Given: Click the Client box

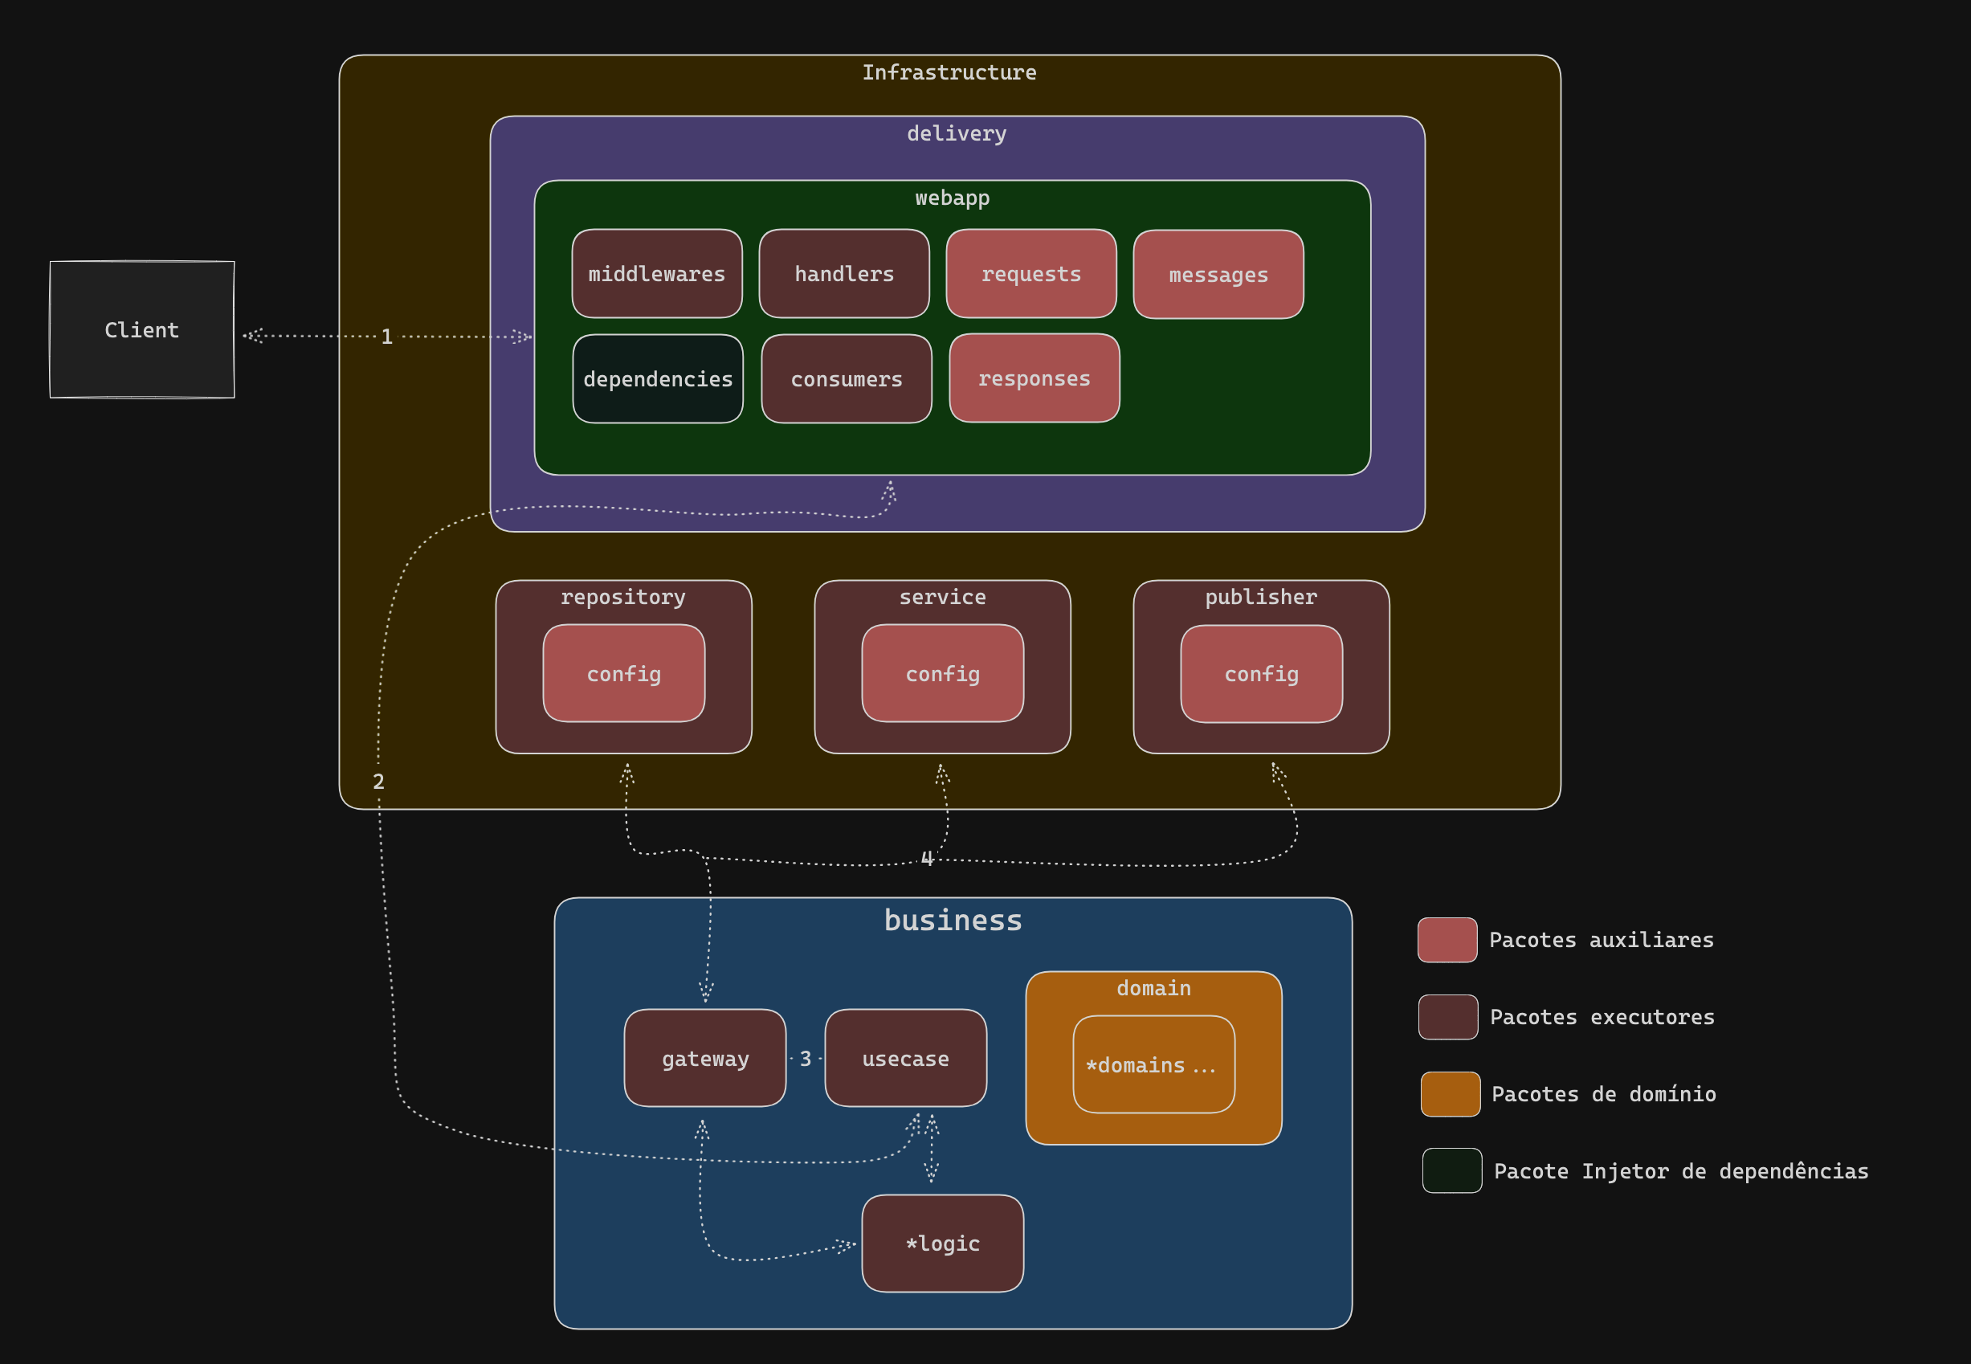Looking at the screenshot, I should click(x=142, y=329).
